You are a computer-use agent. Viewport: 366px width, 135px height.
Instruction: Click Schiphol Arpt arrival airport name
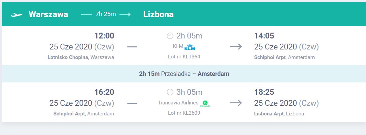(x=270, y=57)
